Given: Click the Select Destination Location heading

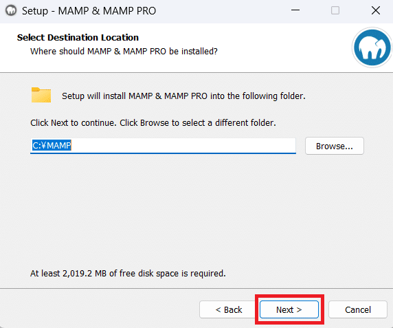Looking at the screenshot, I should [x=78, y=37].
